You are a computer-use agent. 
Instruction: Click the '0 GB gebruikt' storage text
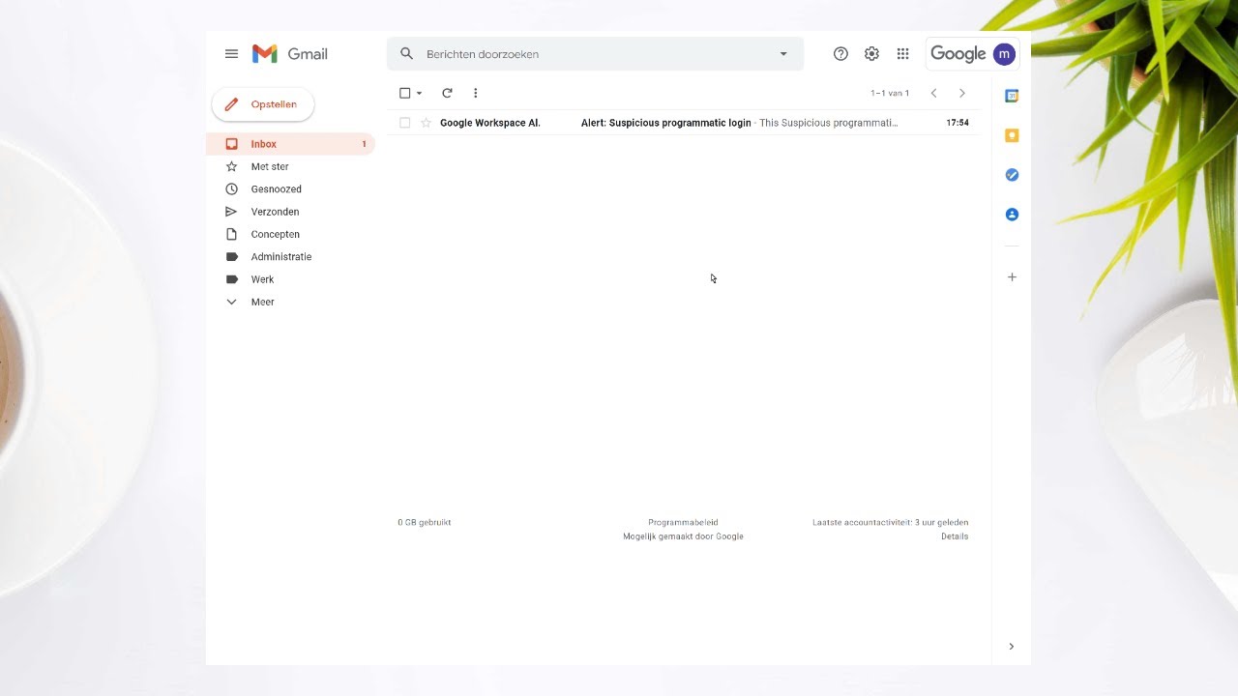click(x=425, y=523)
